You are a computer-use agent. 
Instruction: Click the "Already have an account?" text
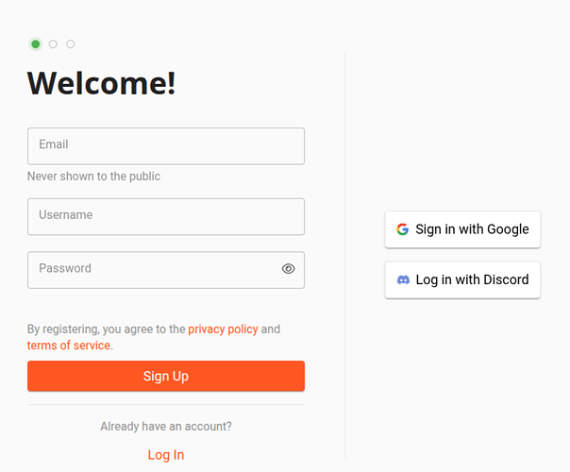(x=166, y=426)
